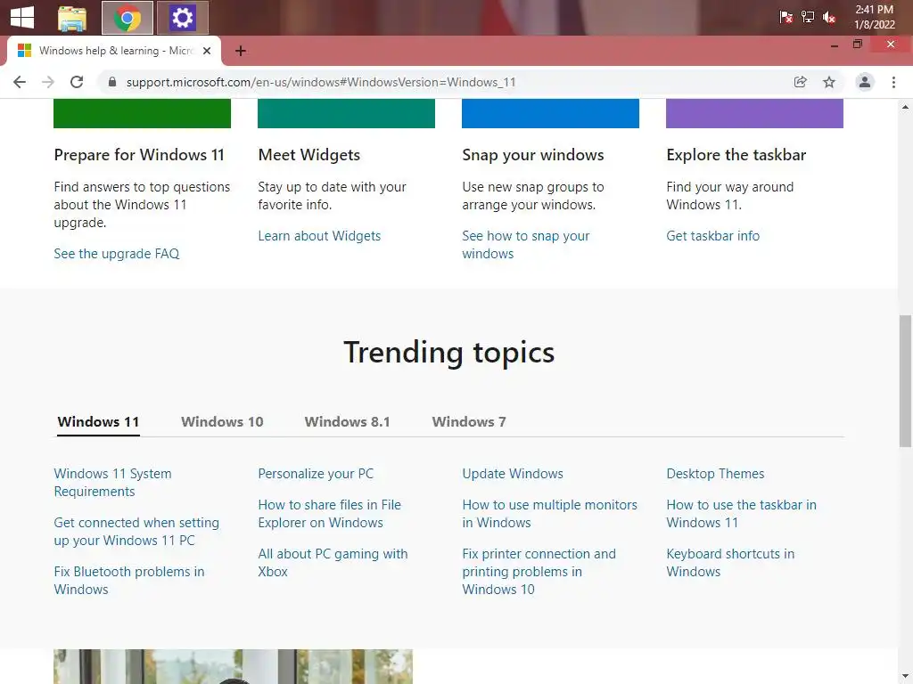Select the Windows help & learning tab

[114, 51]
